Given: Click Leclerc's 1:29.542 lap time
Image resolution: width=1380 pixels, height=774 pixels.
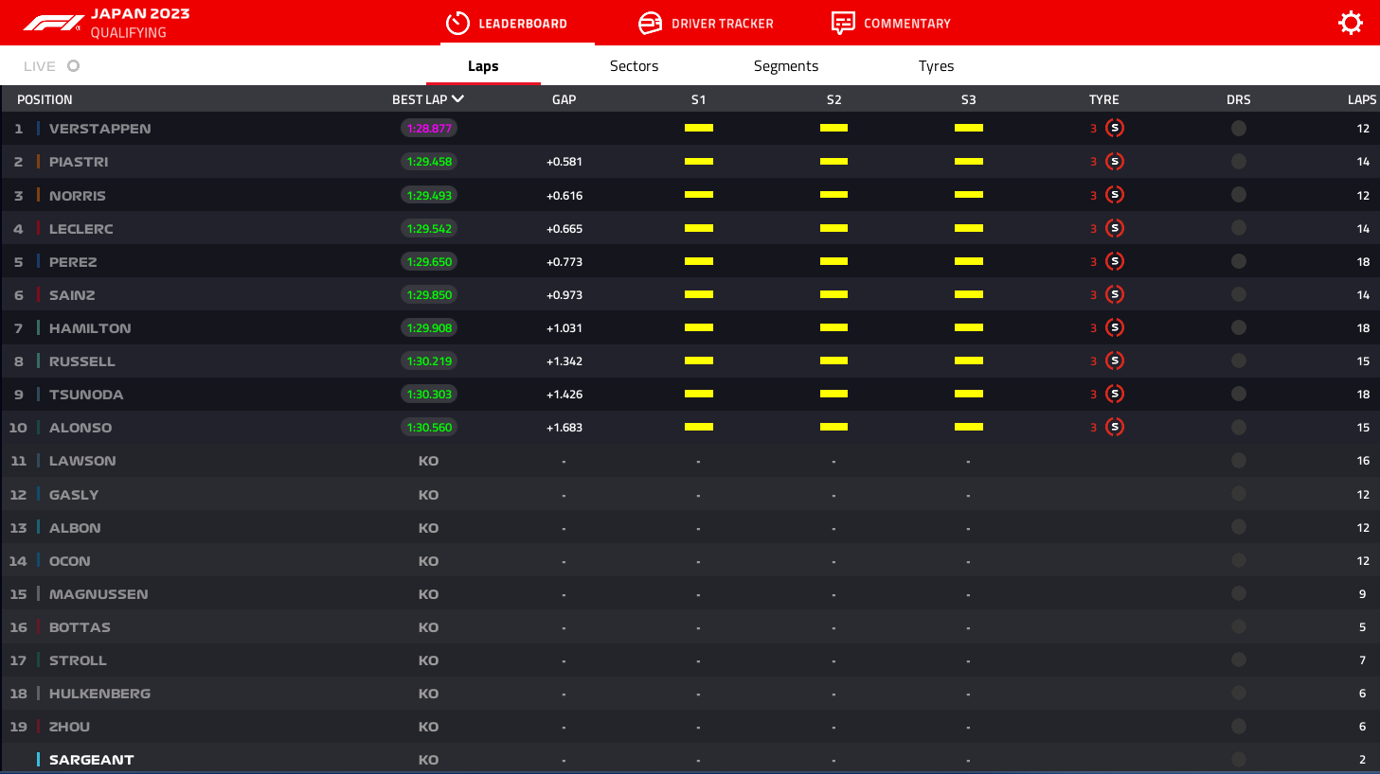Looking at the screenshot, I should point(429,228).
